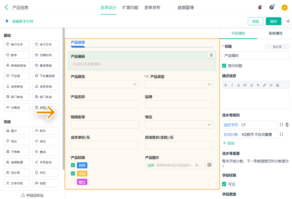Viewport: 292px width, 199px height.
Task: Click drag handle of 固定字符 rule
Action: (x=281, y=125)
